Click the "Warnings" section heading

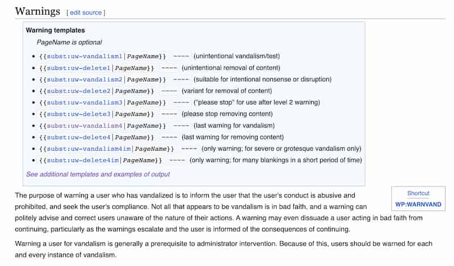click(37, 11)
